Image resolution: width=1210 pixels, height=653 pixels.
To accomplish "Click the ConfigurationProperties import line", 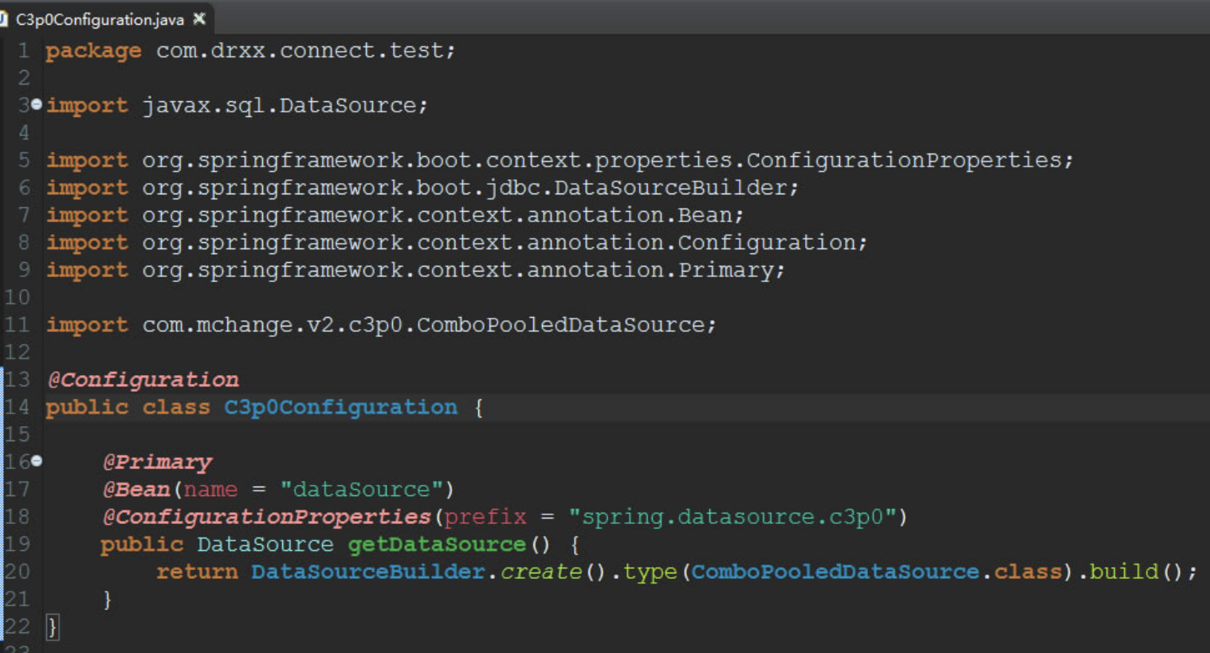I will pos(560,160).
